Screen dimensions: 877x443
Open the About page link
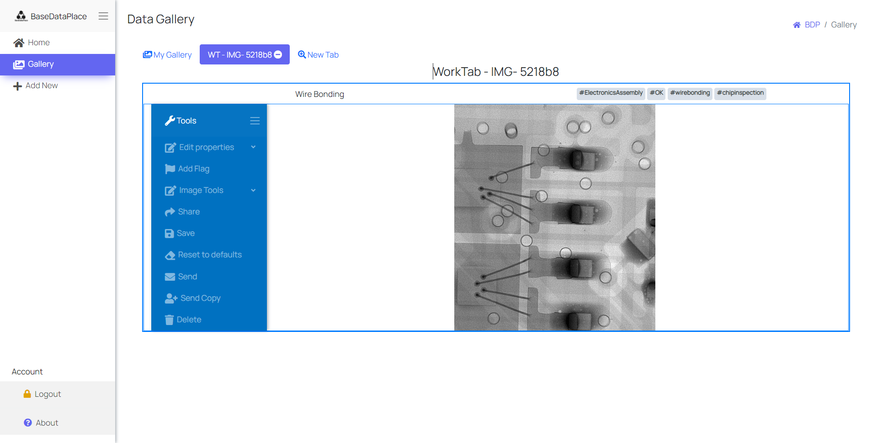[47, 423]
